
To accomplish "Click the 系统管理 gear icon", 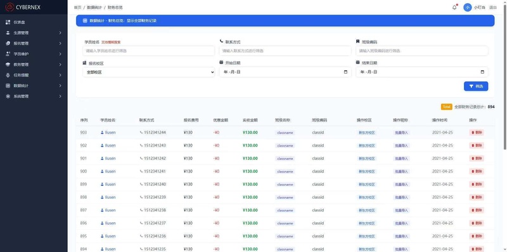I will tap(8, 96).
